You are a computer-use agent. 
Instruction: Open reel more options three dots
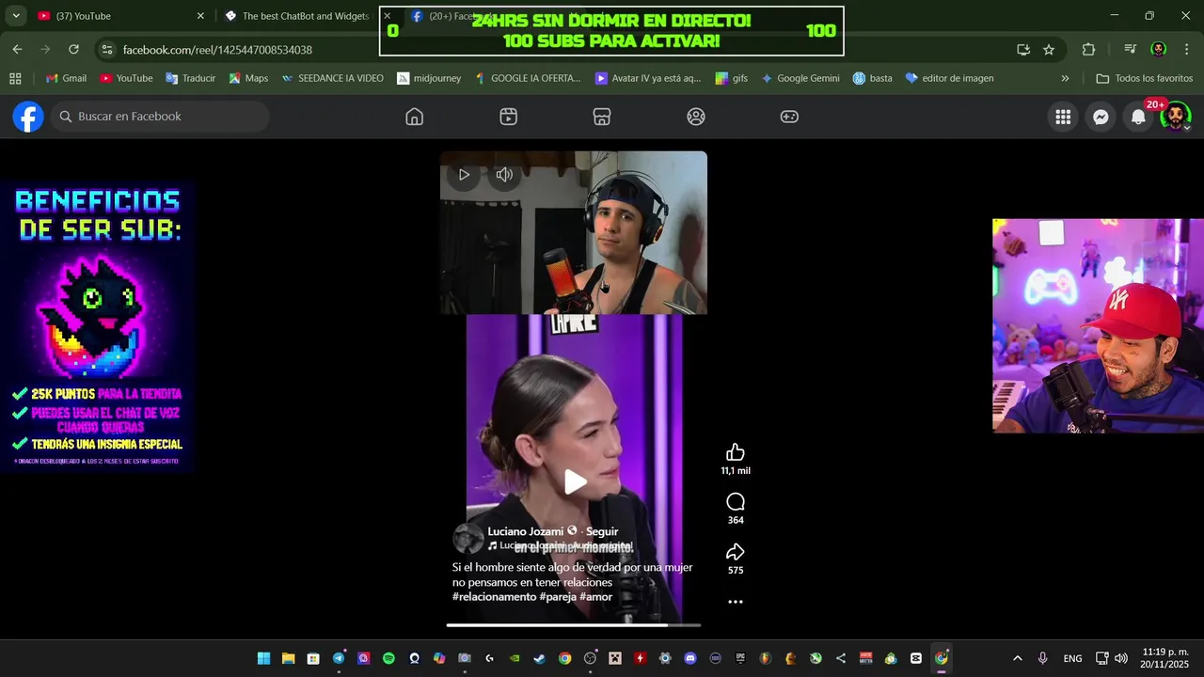pos(736,602)
